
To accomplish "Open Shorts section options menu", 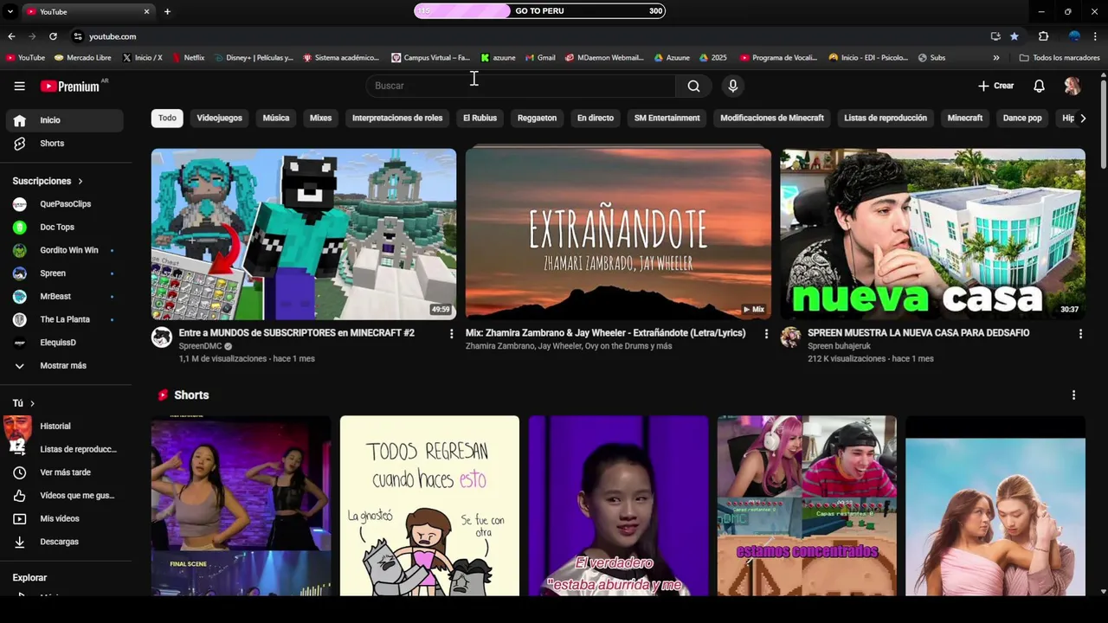I will (1073, 395).
